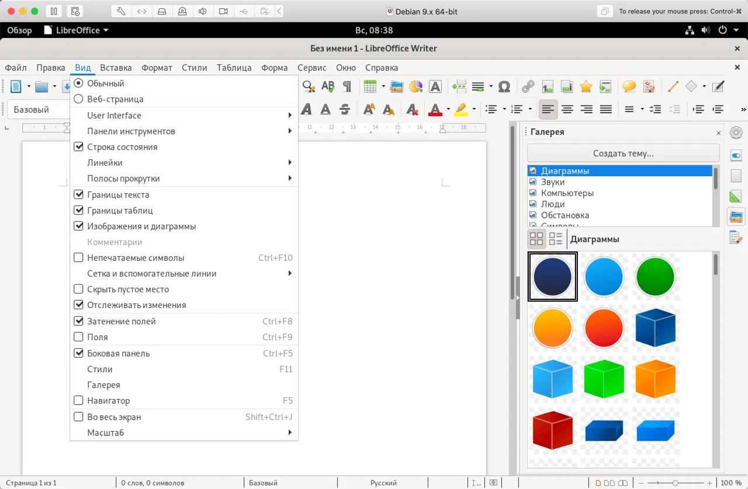Insert an image from the toolbar
The height and width of the screenshot is (489, 748).
397,87
